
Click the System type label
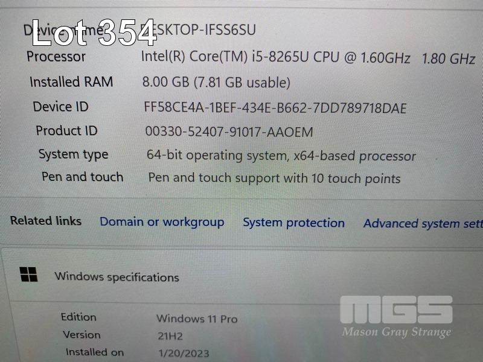click(73, 155)
